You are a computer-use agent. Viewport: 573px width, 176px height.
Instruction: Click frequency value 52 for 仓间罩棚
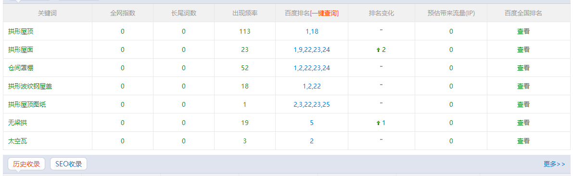click(245, 68)
